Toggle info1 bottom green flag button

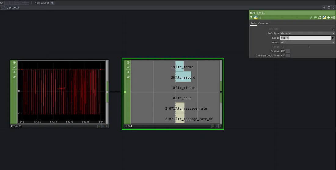[x=213, y=126]
